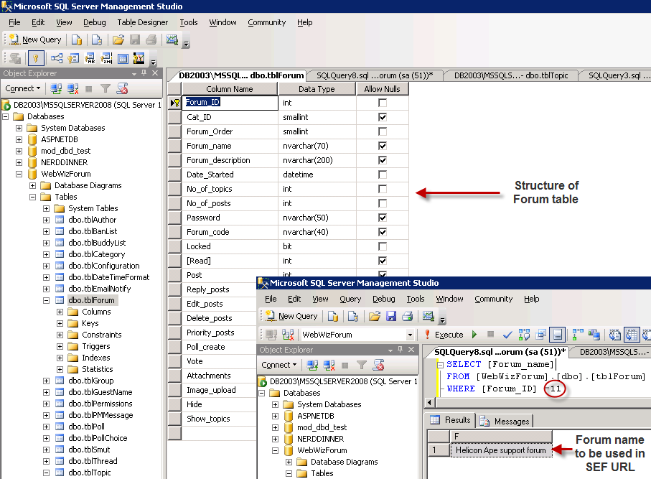Screen dimensions: 651x479
Task: Click Save icon in the lower window toolbar
Action: tap(390, 316)
